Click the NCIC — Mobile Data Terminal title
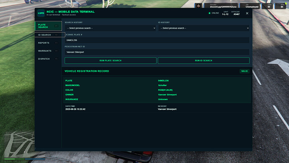The image size is (289, 163). click(71, 12)
